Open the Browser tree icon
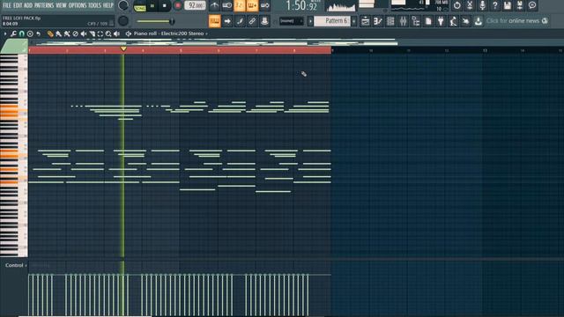The width and height of the screenshot is (564, 317). pyautogui.click(x=415, y=21)
